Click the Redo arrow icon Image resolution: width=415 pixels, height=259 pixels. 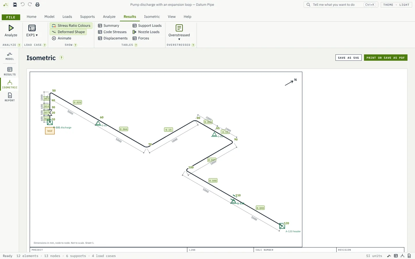click(30, 5)
